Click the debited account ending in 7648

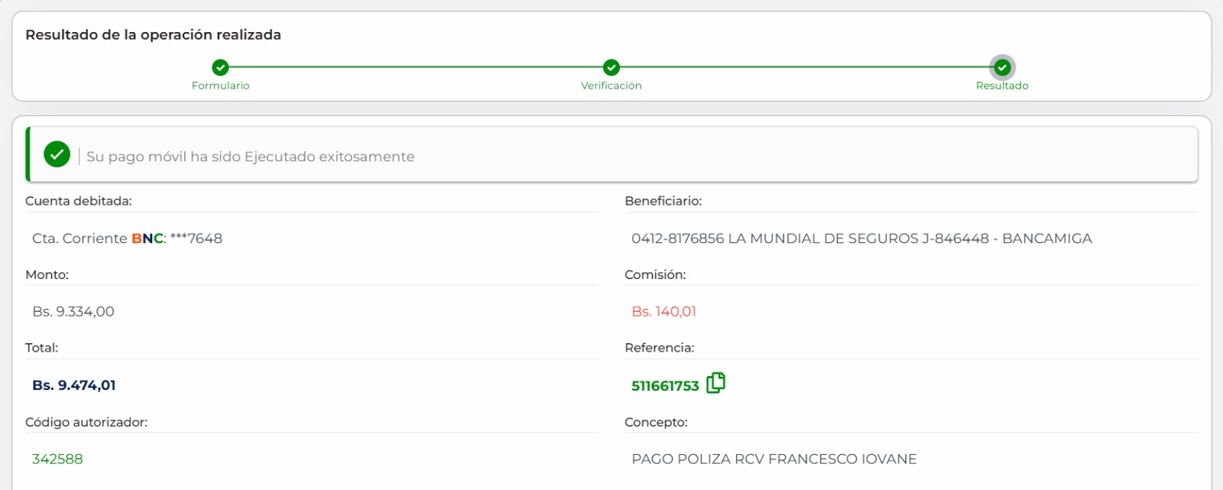[x=196, y=239]
